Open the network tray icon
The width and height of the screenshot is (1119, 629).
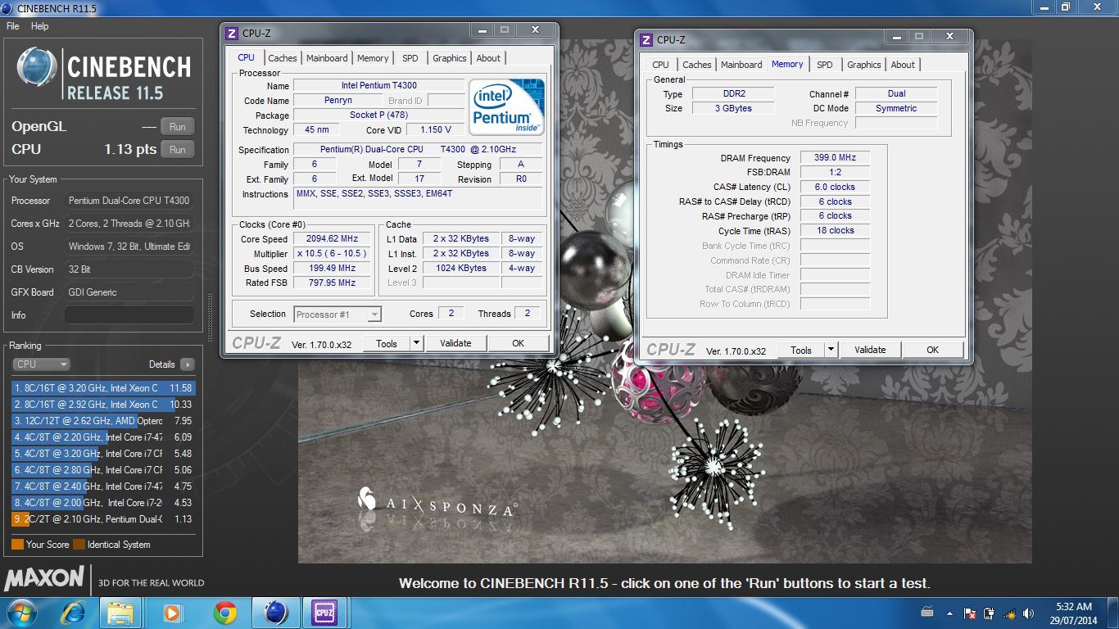point(1008,613)
